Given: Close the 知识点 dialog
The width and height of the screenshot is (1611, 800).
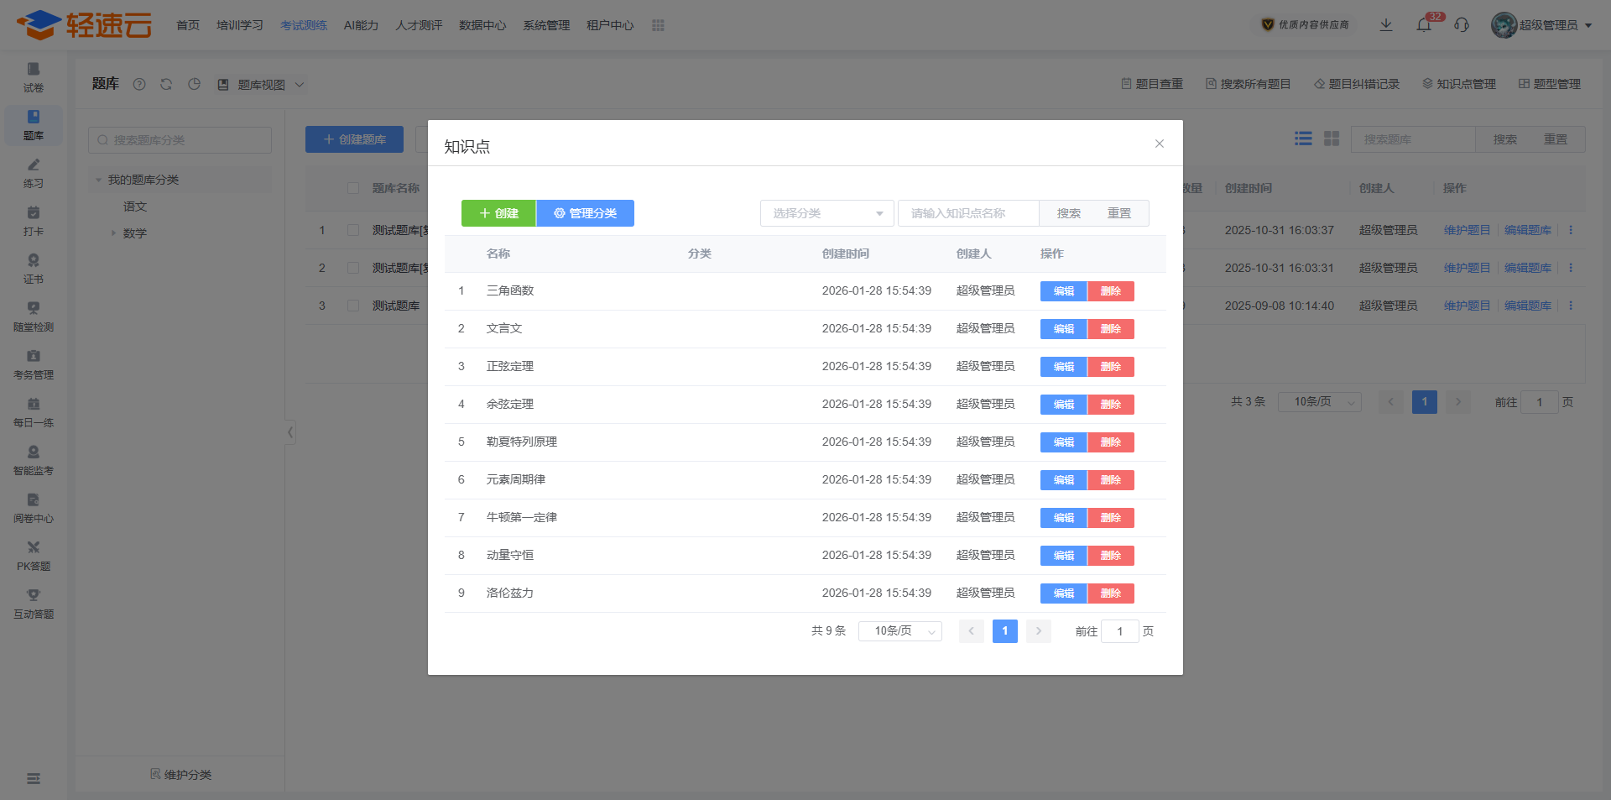Looking at the screenshot, I should pyautogui.click(x=1159, y=144).
